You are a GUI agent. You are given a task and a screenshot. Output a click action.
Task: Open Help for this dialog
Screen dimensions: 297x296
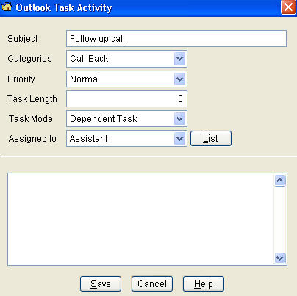(204, 284)
